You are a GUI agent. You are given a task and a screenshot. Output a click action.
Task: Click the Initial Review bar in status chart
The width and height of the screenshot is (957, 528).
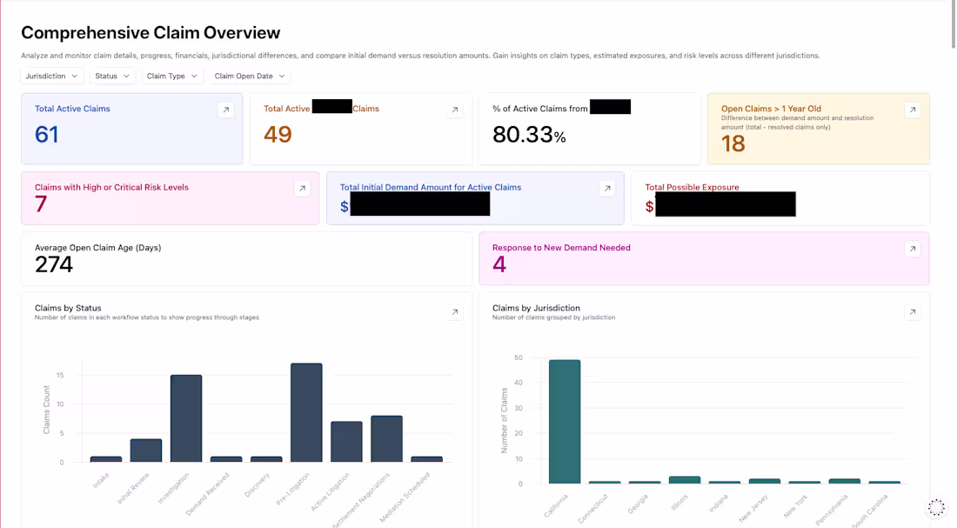click(x=146, y=451)
